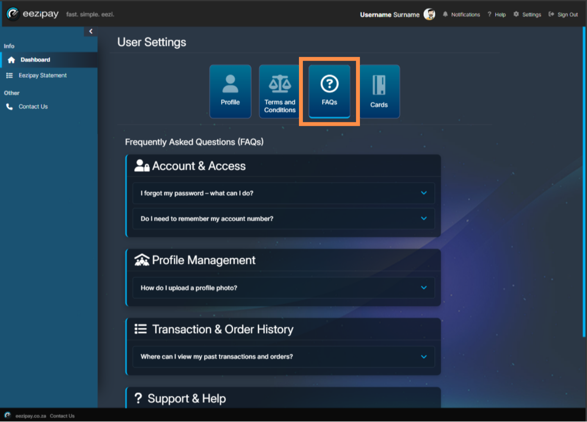
Task: Click the footer Contact Us link
Action: [62, 416]
